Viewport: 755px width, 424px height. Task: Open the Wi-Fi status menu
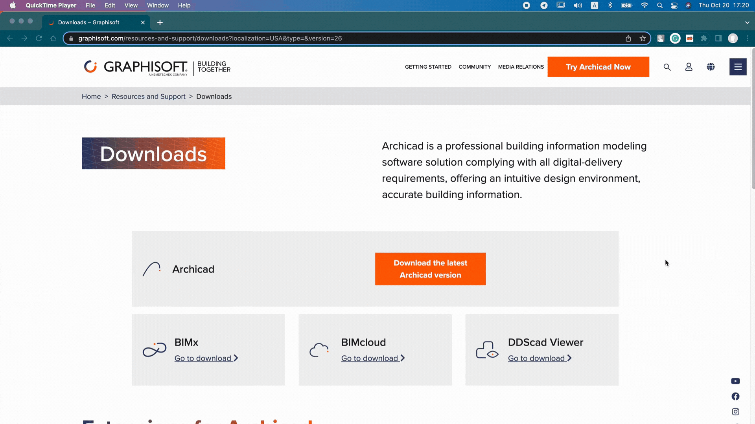click(644, 5)
